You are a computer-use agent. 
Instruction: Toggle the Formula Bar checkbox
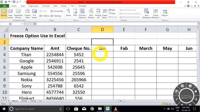pos(52,11)
